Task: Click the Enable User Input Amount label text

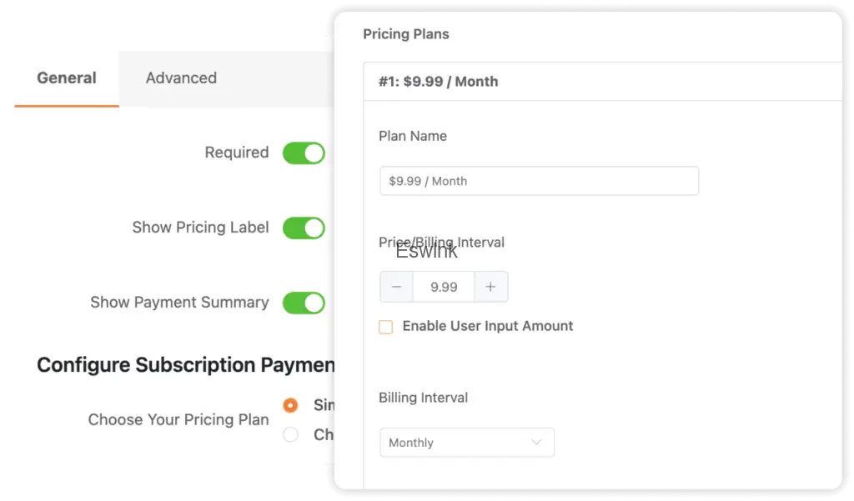Action: click(x=488, y=326)
